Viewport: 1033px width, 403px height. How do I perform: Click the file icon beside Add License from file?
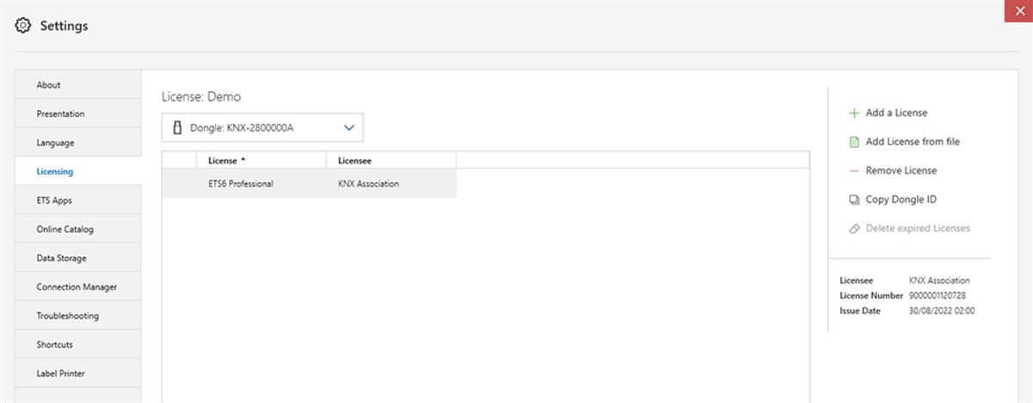854,142
